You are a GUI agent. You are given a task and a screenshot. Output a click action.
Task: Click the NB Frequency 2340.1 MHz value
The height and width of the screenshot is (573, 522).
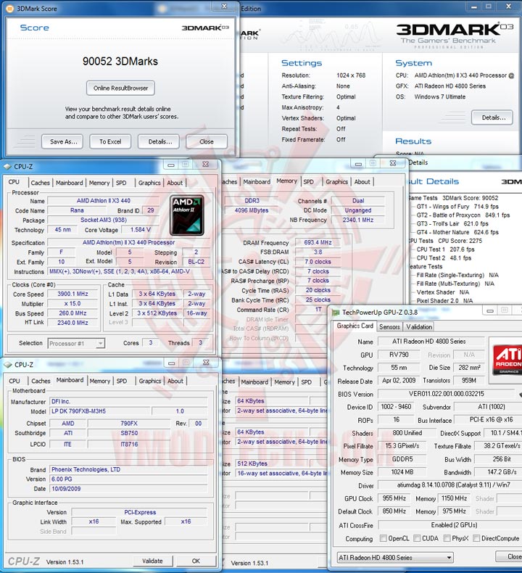click(x=358, y=220)
